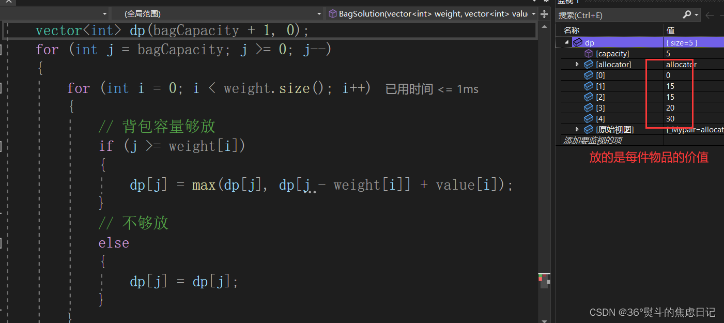Click the value 30 of element [4]

tap(670, 119)
